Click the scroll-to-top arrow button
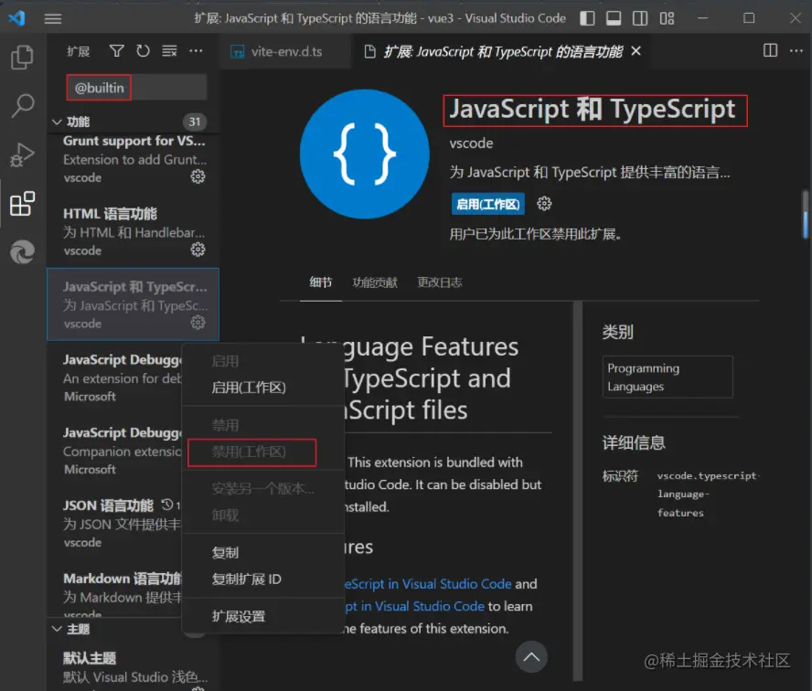Image resolution: width=812 pixels, height=691 pixels. [531, 657]
